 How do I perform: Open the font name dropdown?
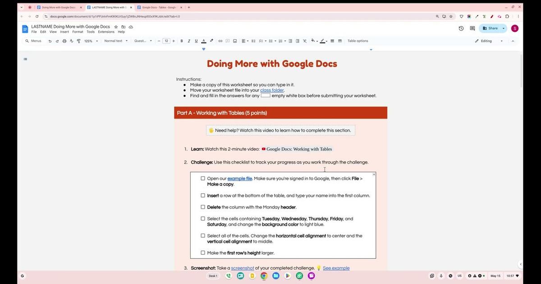click(x=143, y=41)
